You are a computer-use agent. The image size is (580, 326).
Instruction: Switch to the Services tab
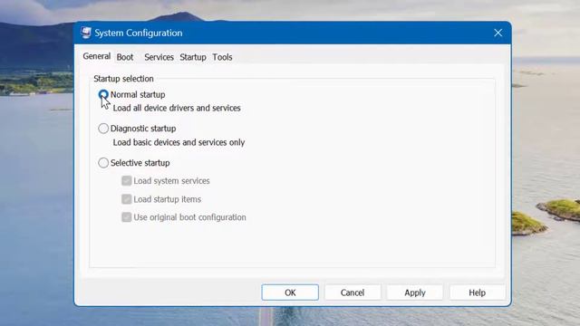(x=159, y=57)
